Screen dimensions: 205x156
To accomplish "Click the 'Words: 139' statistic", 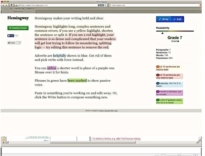I will (x=162, y=55).
